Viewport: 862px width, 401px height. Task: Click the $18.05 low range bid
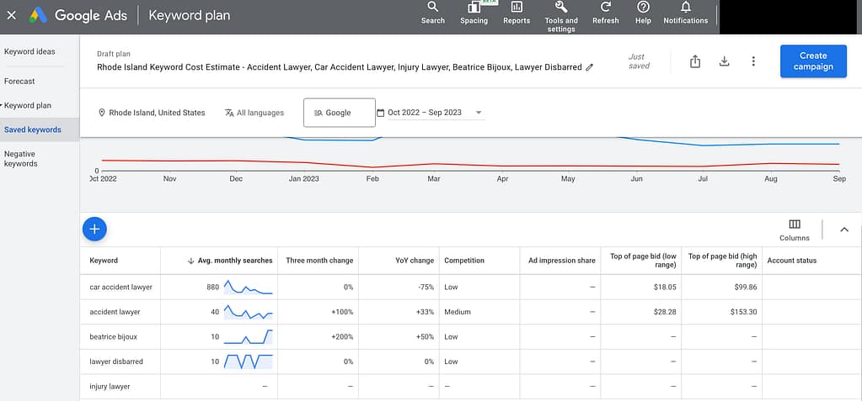(665, 287)
